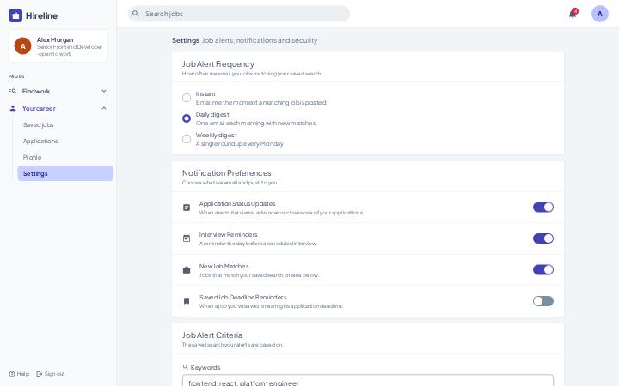Click the Settings page title
Viewport: 619px width, 386px height.
pos(186,40)
